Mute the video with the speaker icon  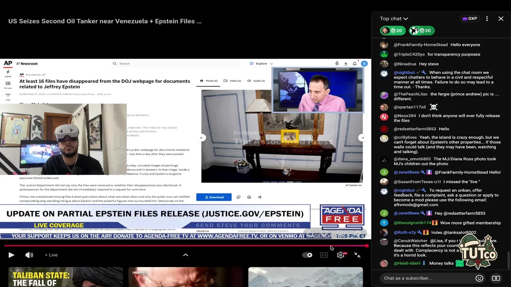[29, 255]
